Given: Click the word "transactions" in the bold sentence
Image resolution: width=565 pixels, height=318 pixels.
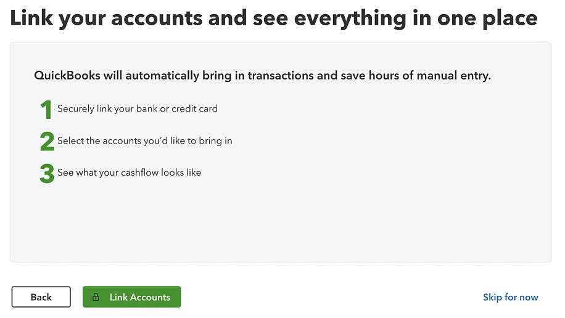Looking at the screenshot, I should pyautogui.click(x=281, y=75).
